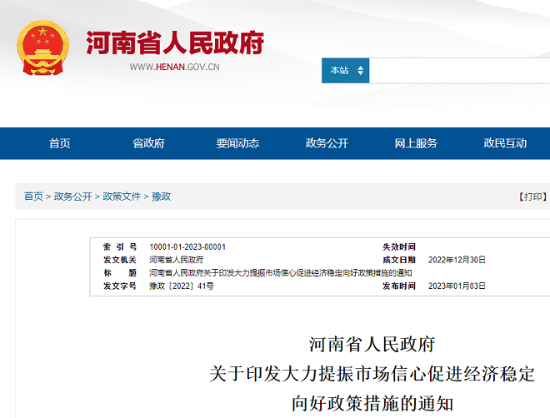This screenshot has height=418, width=550.
Task: Click the WWW.HENAN.GOV.CN address text
Action: [x=174, y=67]
